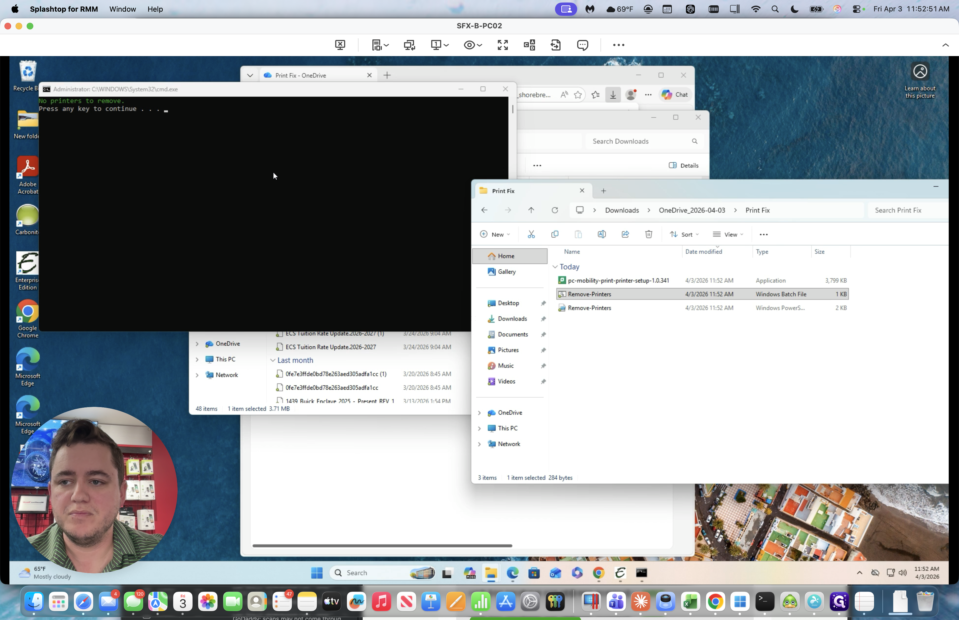This screenshot has height=620, width=959.
Task: Click the Share icon in Explorer toolbar
Action: pos(625,234)
